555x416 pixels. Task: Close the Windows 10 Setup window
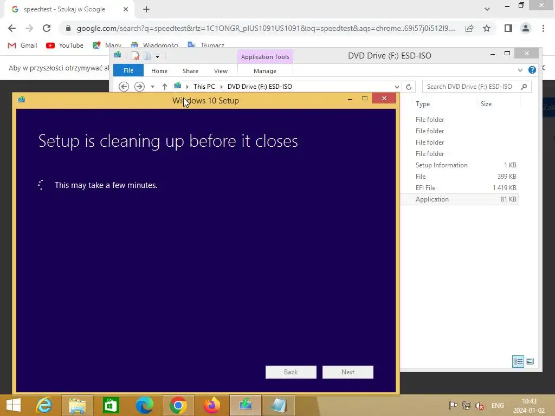tap(384, 99)
